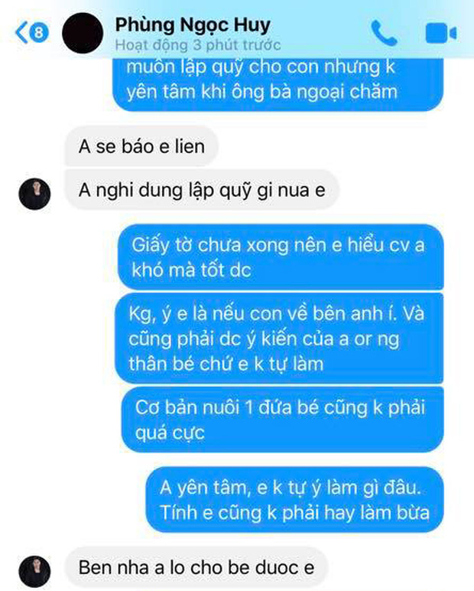Open the Phùng Ngọc Huy contact name

(193, 24)
